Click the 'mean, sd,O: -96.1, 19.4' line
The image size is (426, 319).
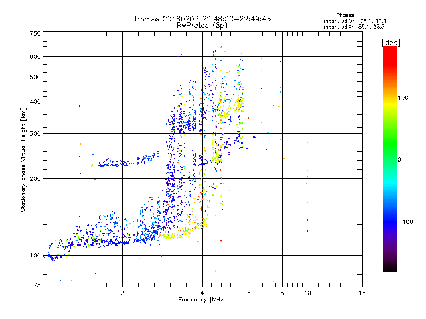pos(355,21)
